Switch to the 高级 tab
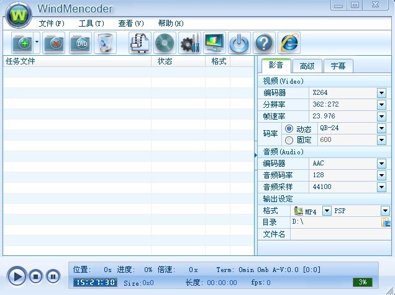395x295 pixels. tap(307, 66)
